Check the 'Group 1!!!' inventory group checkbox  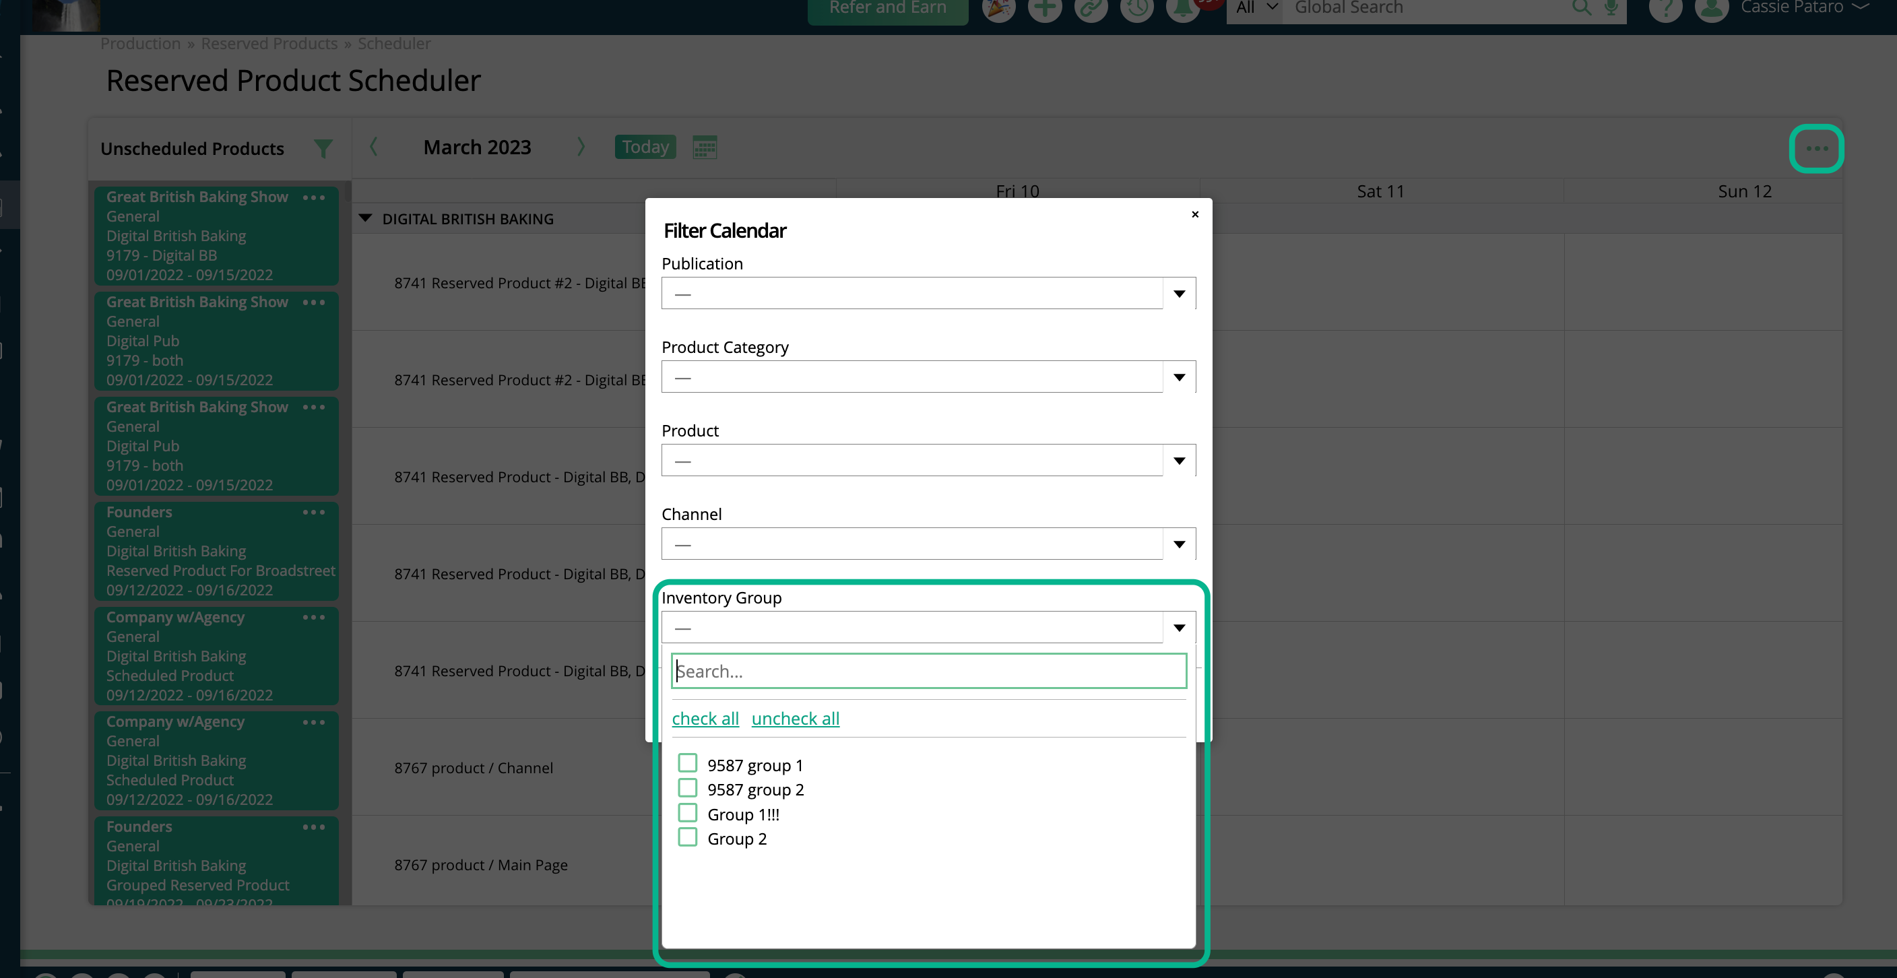tap(687, 814)
